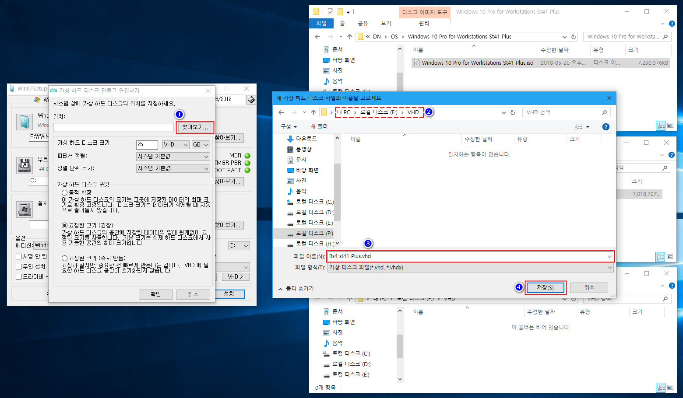The width and height of the screenshot is (683, 398).
Task: Click the VHD > button in WinNTSetup
Action: click(x=235, y=277)
